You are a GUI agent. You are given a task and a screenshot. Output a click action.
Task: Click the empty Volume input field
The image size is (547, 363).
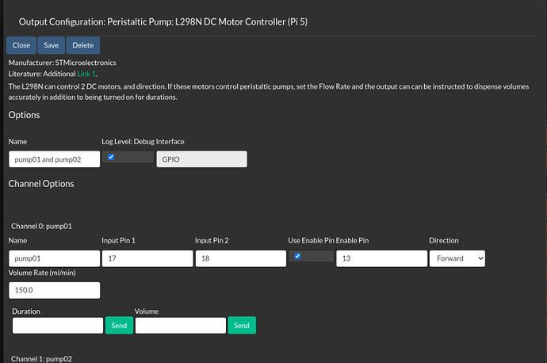pos(181,325)
